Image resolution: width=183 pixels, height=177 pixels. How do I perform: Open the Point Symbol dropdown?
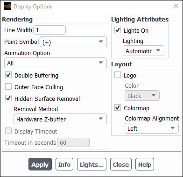pos(73,42)
